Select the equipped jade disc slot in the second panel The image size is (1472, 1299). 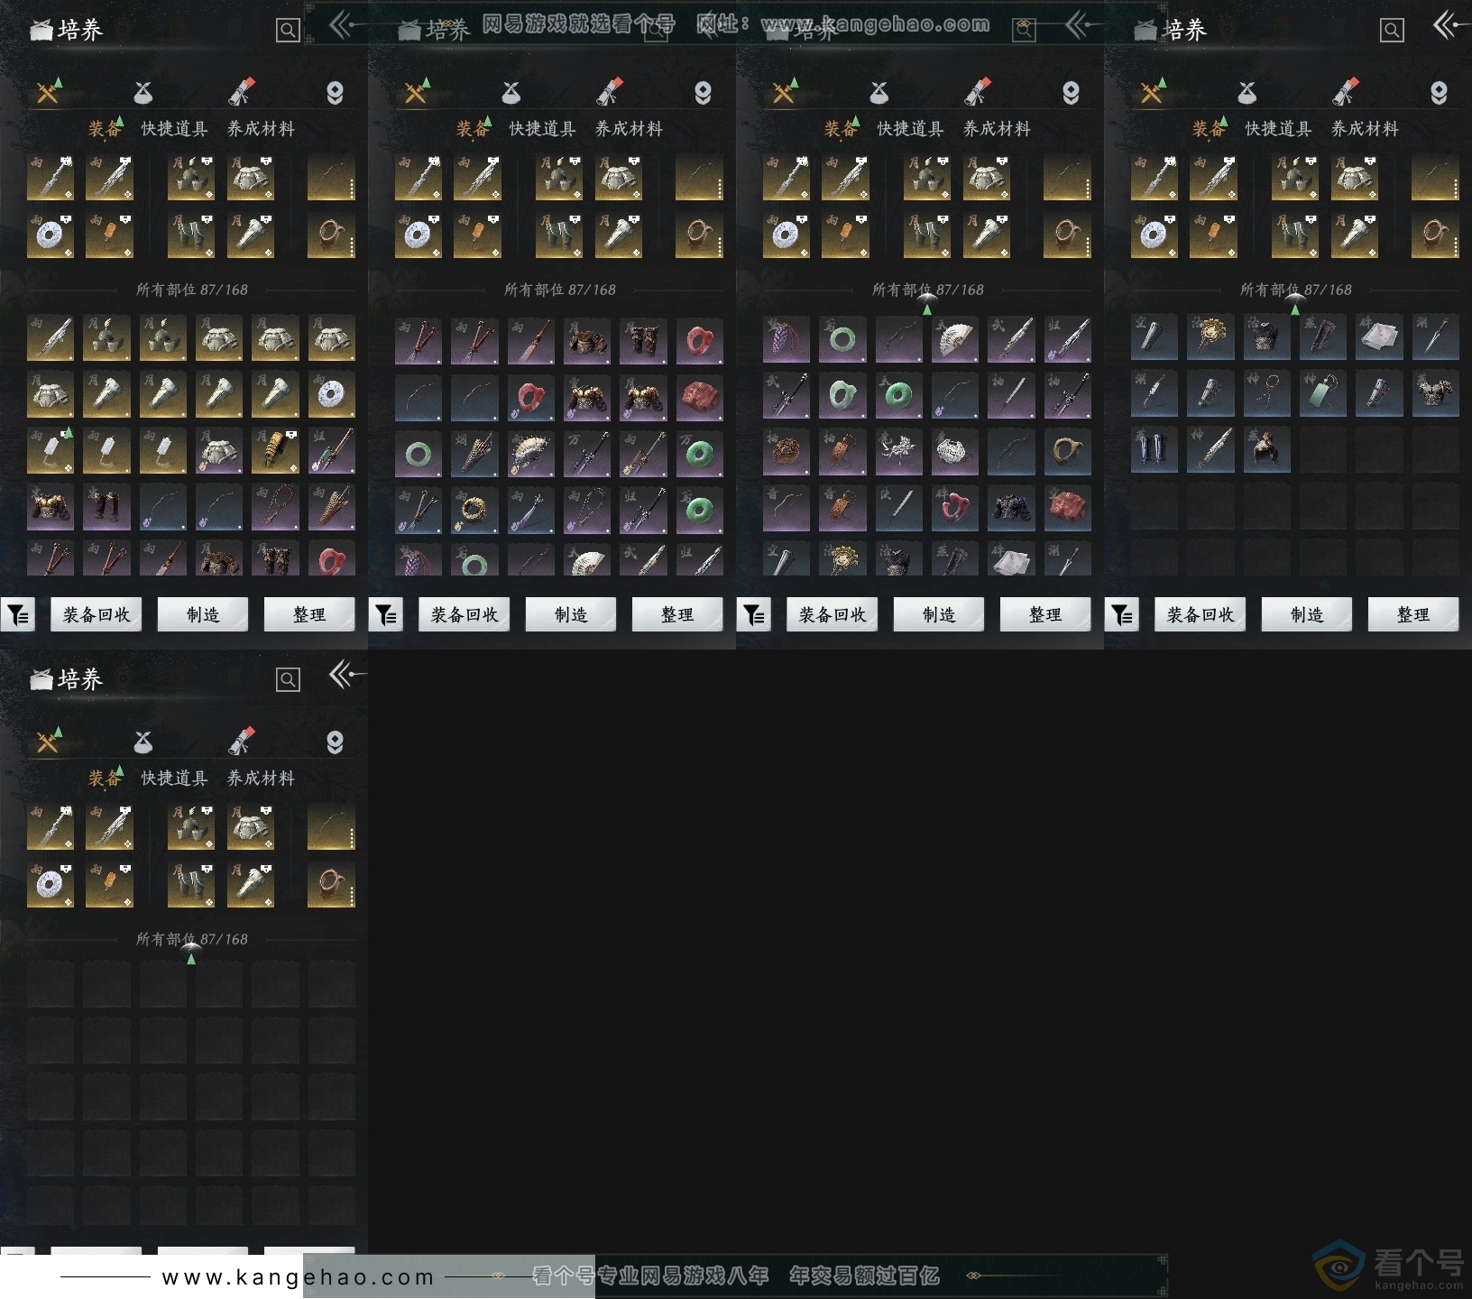click(419, 235)
